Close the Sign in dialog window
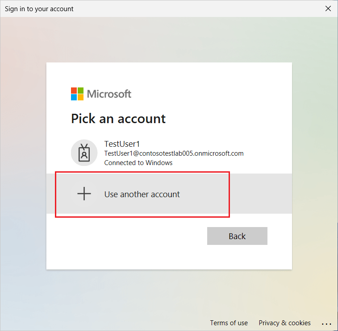 click(x=328, y=8)
